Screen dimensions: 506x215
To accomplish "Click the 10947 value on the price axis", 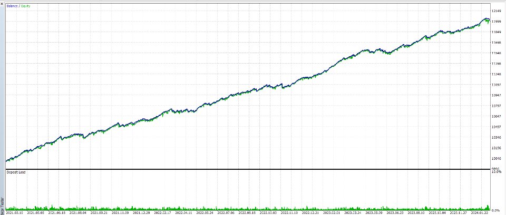I will 497,96.
